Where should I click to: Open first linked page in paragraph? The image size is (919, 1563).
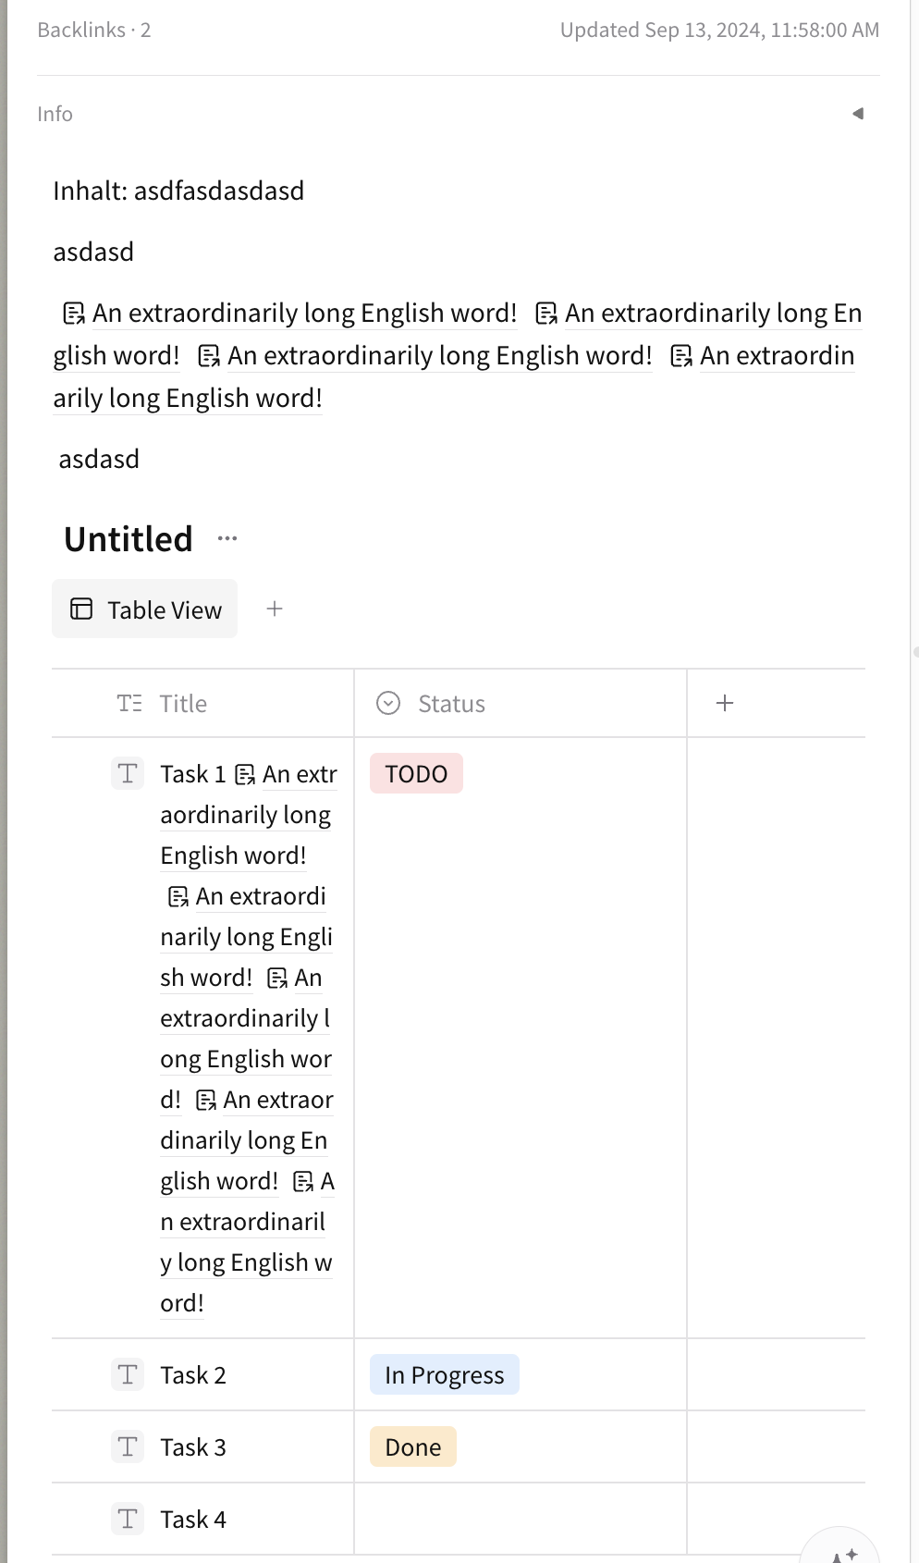(289, 314)
